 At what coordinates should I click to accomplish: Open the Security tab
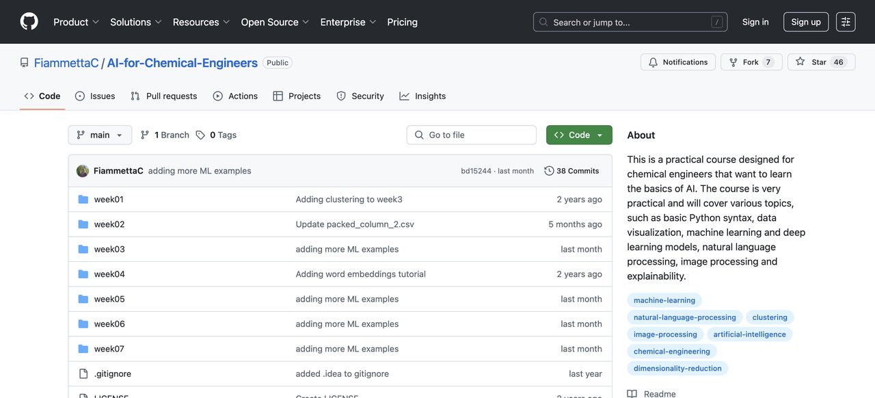point(360,96)
